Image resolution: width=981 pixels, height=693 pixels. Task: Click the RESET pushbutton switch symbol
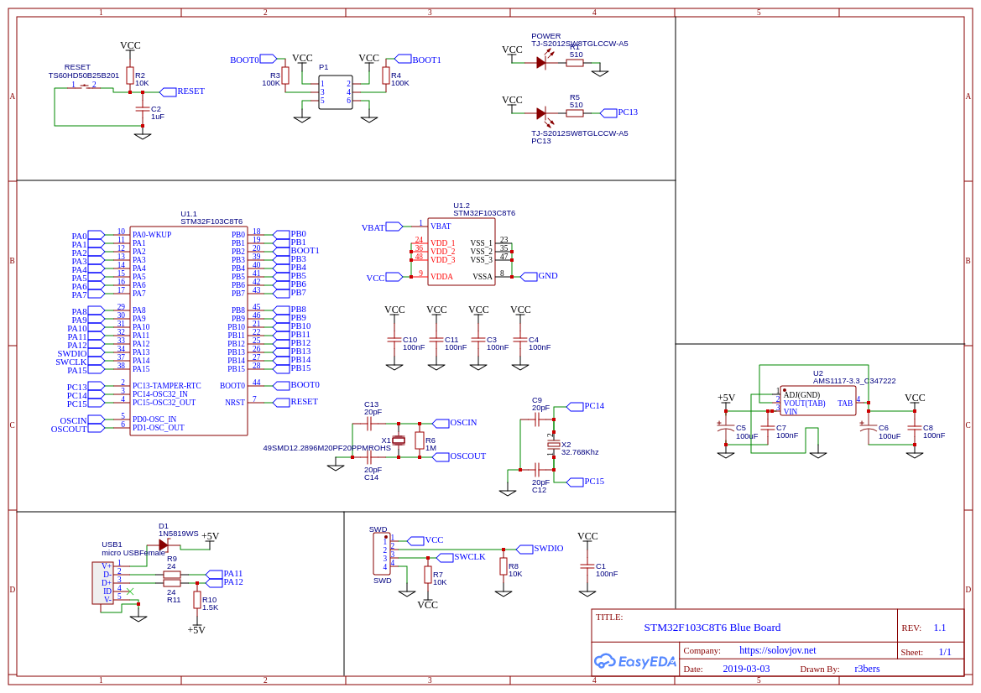point(84,86)
